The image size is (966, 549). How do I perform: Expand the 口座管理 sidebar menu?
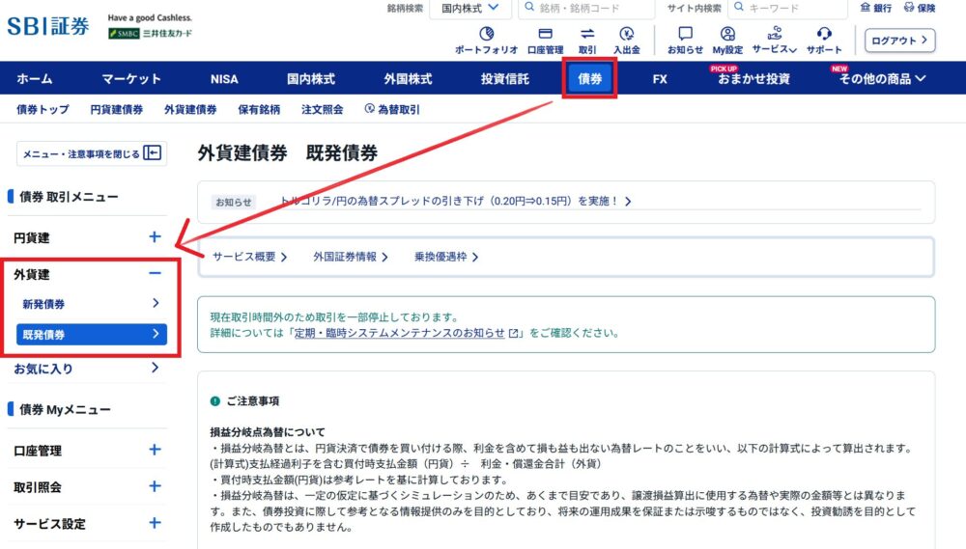pyautogui.click(x=155, y=450)
